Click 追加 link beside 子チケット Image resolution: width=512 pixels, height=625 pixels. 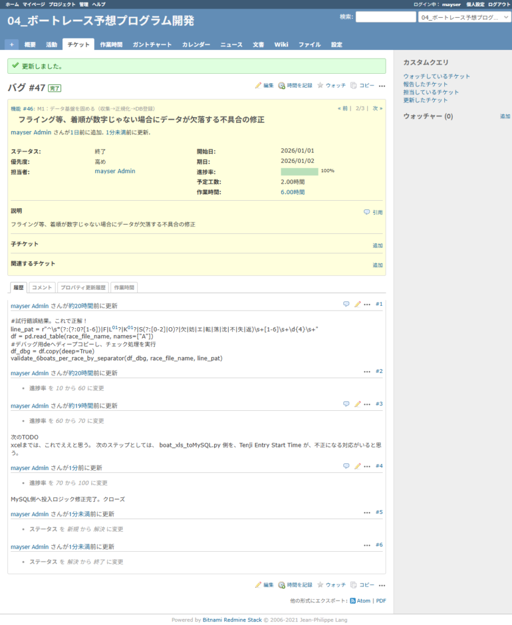pyautogui.click(x=378, y=246)
